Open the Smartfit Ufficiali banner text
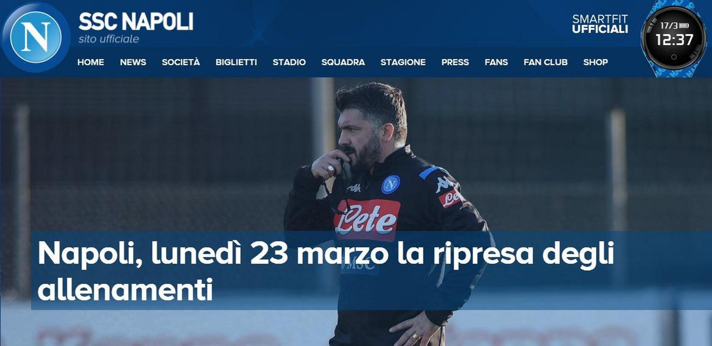Screen dimensions: 712x346 point(600,24)
